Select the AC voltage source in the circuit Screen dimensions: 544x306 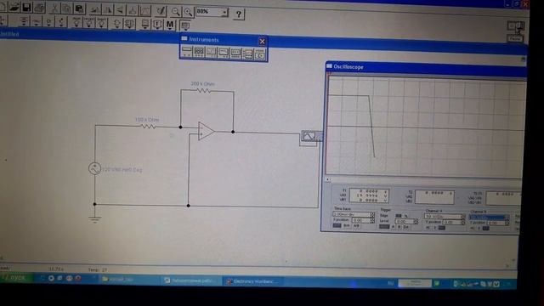tap(94, 168)
